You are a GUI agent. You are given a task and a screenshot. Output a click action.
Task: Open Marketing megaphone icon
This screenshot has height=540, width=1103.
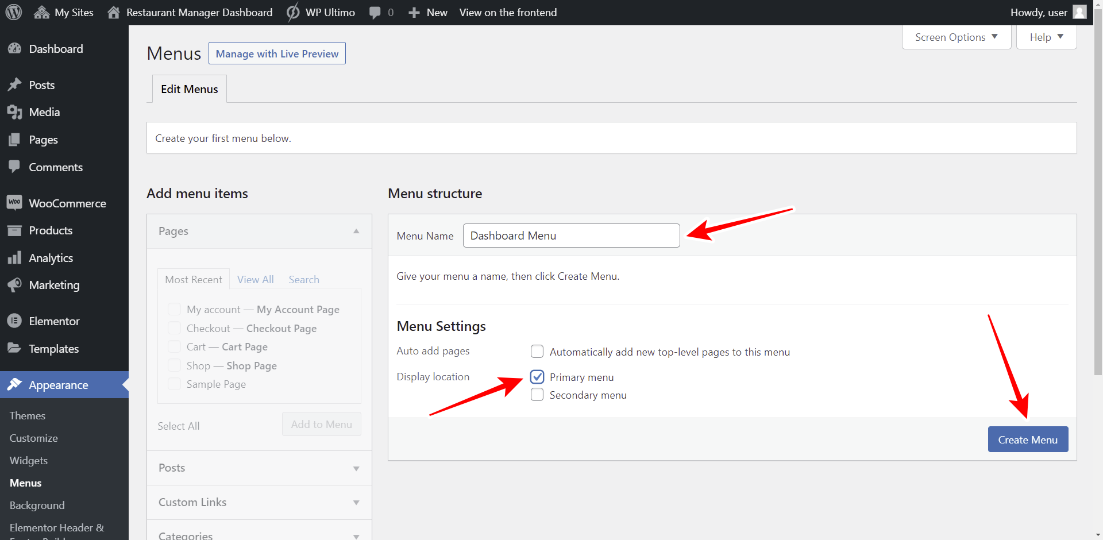point(14,285)
